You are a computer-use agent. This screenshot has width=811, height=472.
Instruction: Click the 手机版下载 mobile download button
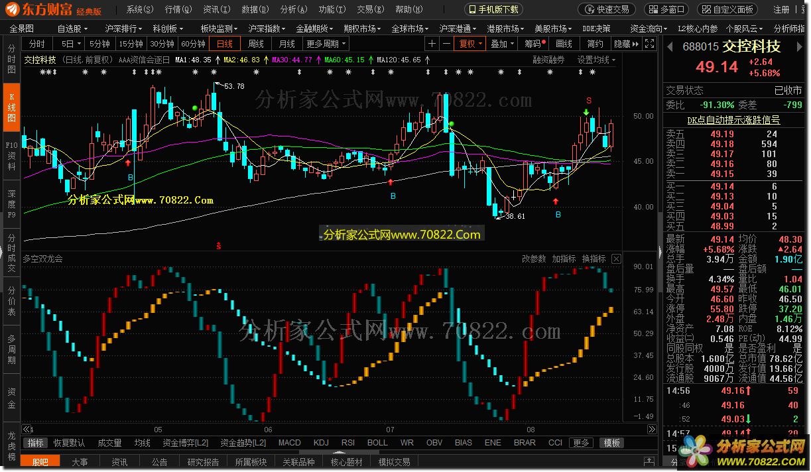(x=493, y=9)
